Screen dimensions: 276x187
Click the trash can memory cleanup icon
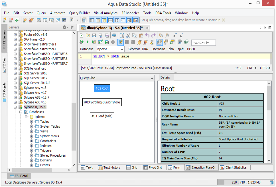tap(272, 182)
